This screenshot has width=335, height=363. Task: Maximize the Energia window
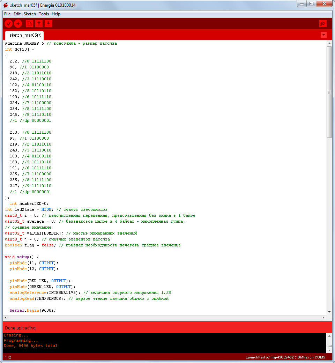click(311, 4)
